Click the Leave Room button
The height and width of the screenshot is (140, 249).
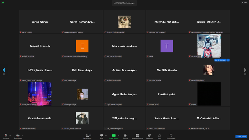click(241, 136)
